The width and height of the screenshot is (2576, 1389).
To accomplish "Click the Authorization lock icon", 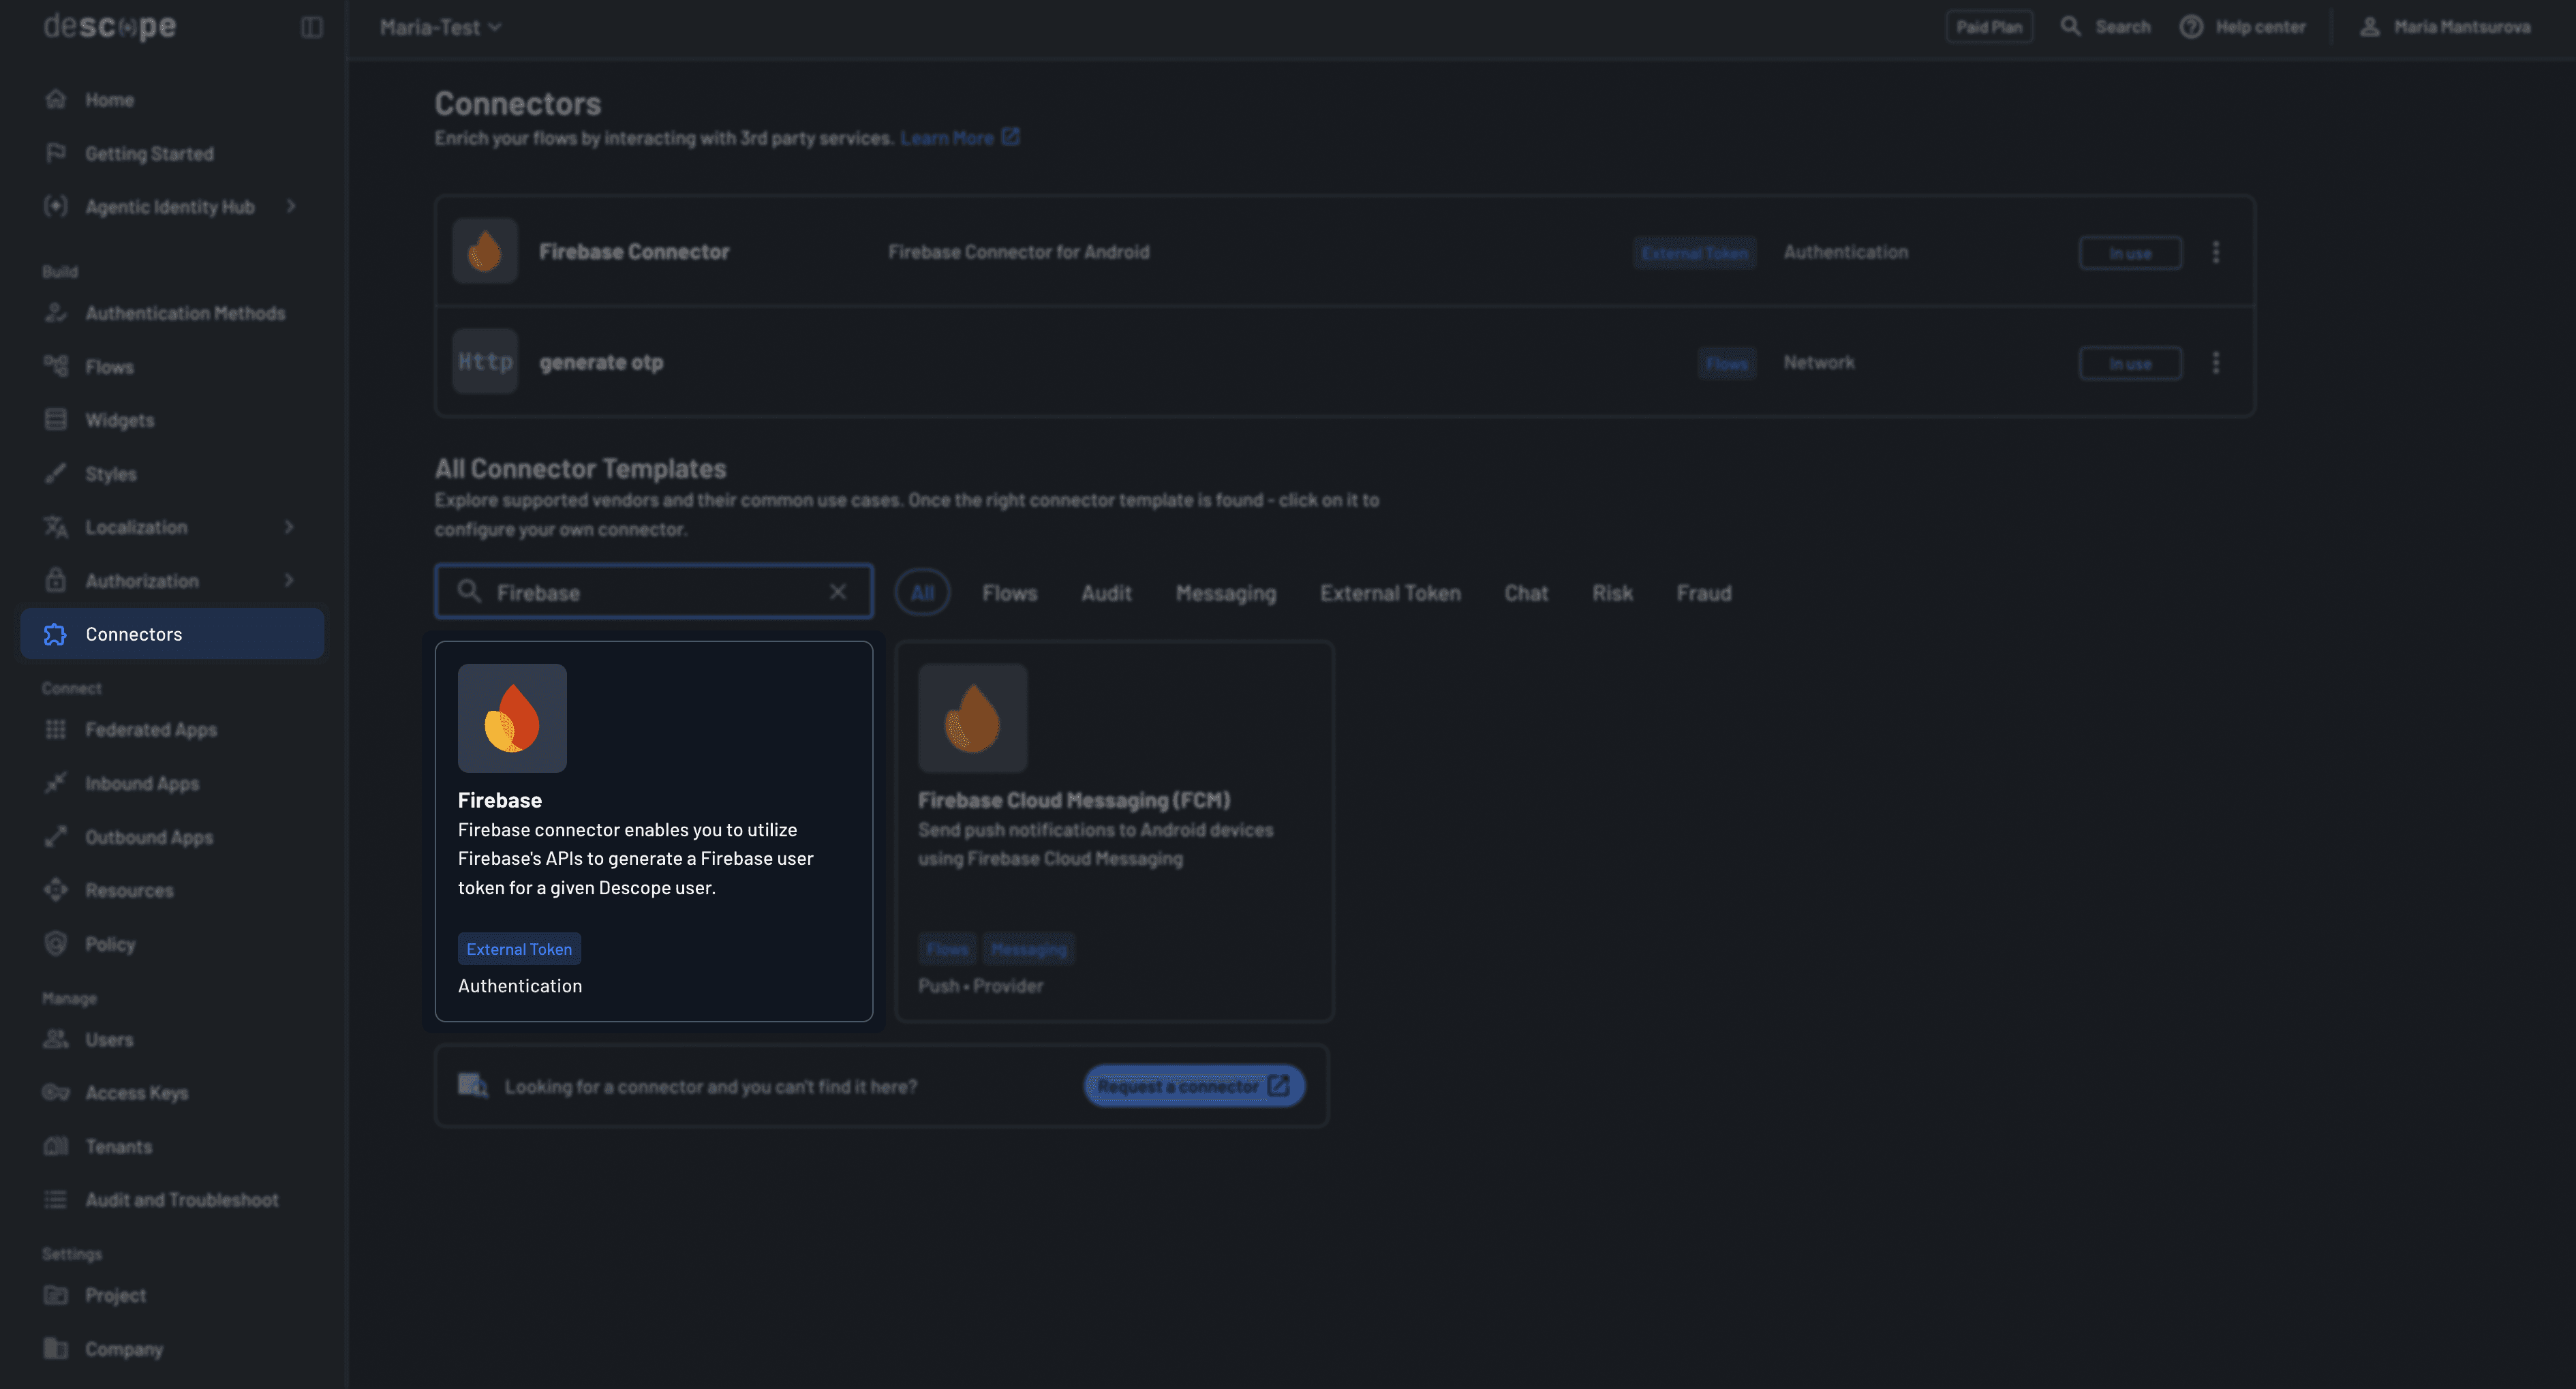I will click(56, 580).
